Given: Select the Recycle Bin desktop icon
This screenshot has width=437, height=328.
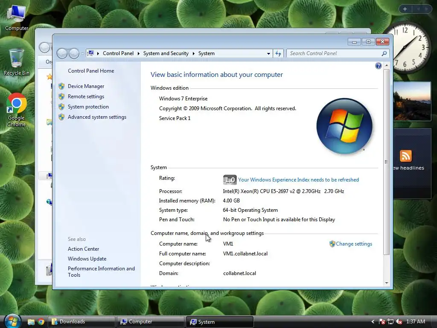Looking at the screenshot, I should coord(17,62).
